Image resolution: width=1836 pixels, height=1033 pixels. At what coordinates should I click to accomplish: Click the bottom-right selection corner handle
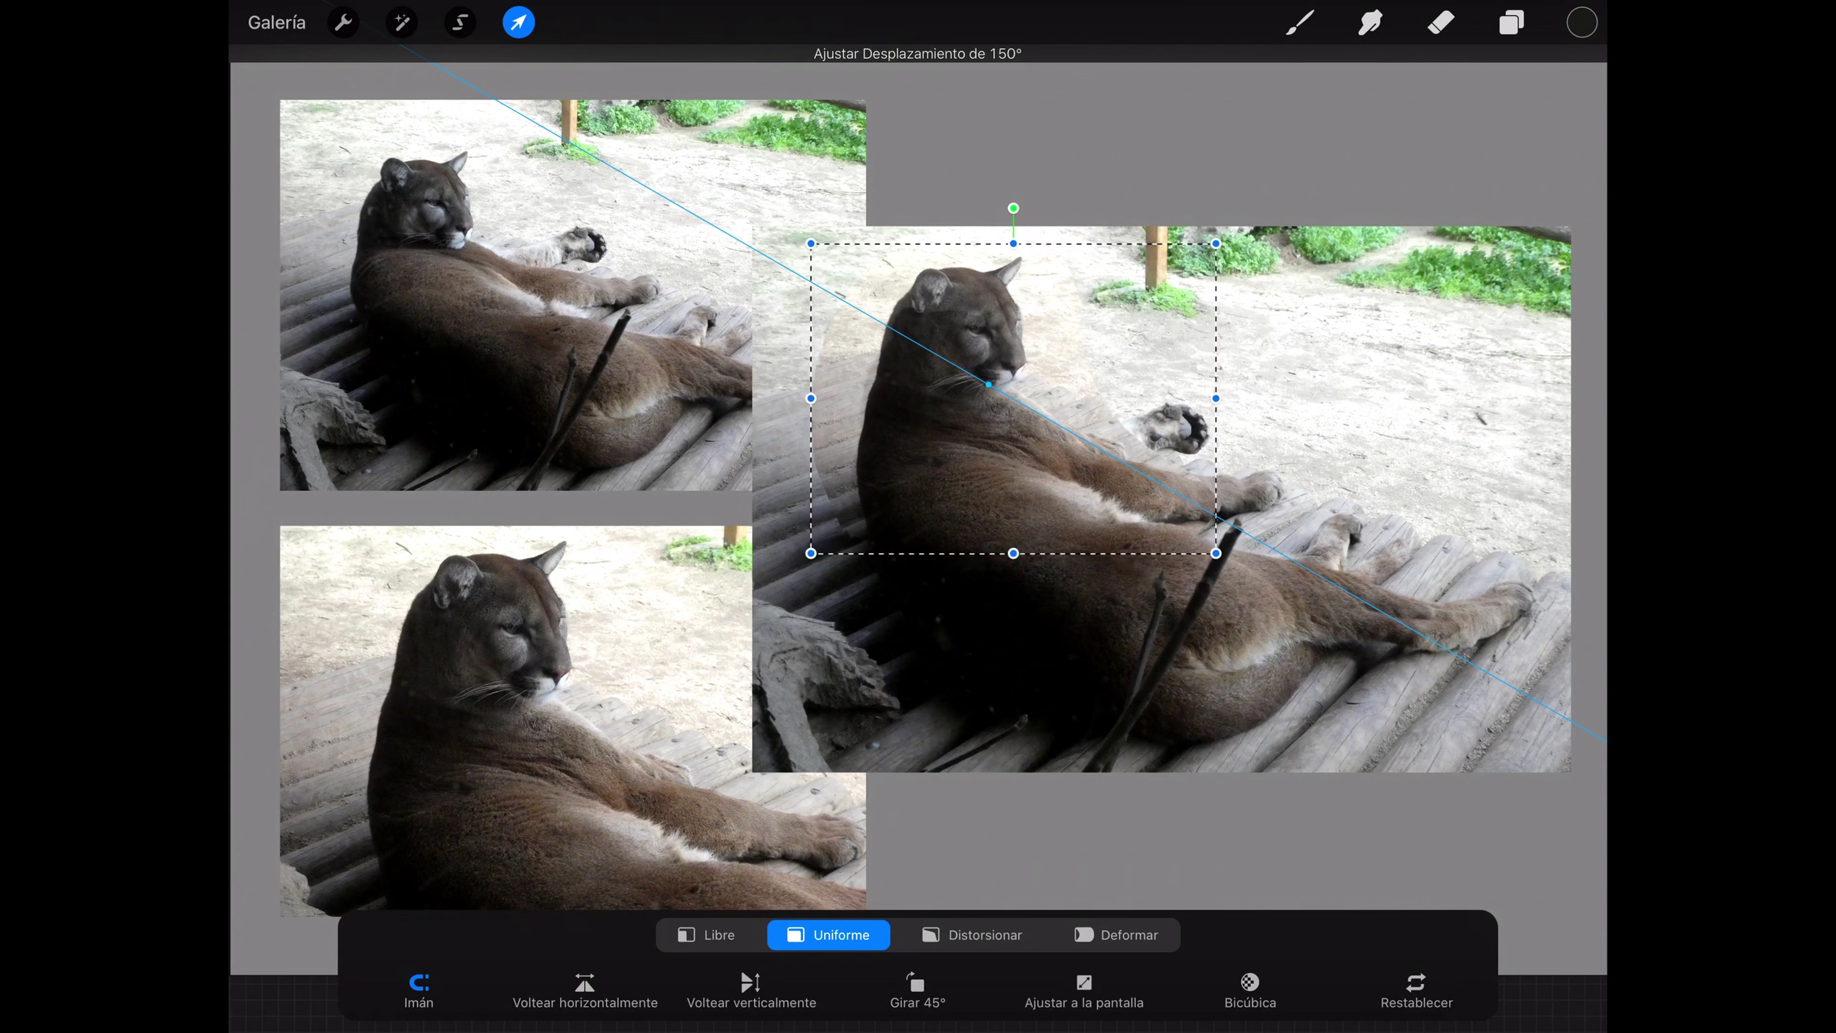(1216, 553)
